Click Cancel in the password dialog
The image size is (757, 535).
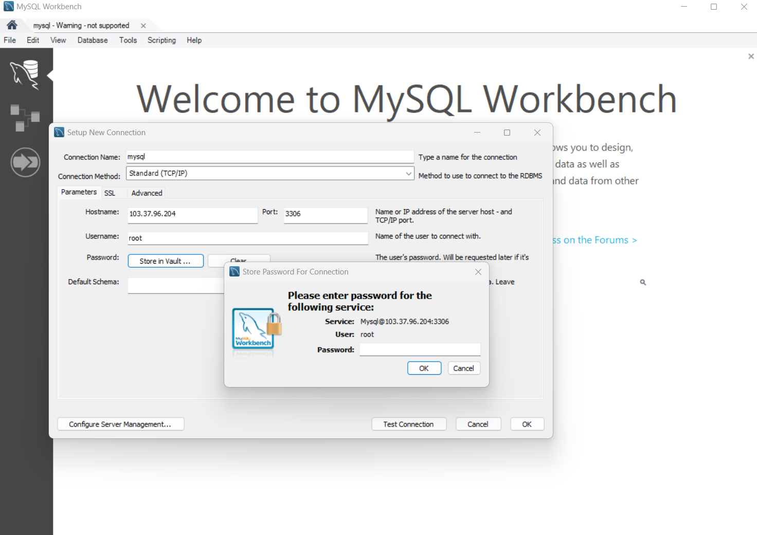(x=463, y=368)
